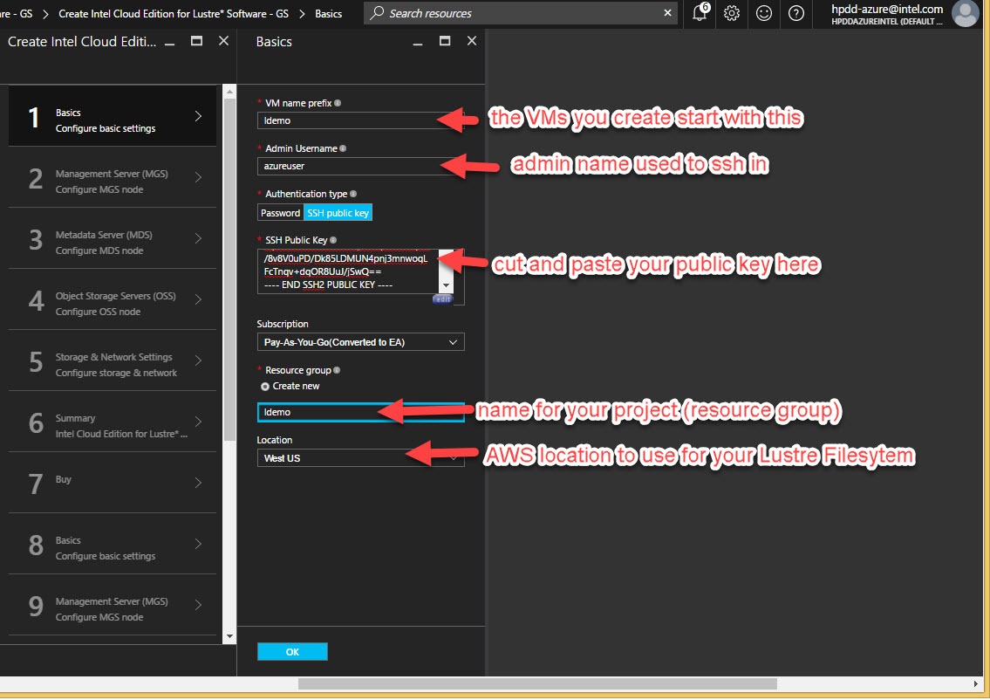Click the Admin Username field
Viewport: 990px width, 700px height.
360,166
